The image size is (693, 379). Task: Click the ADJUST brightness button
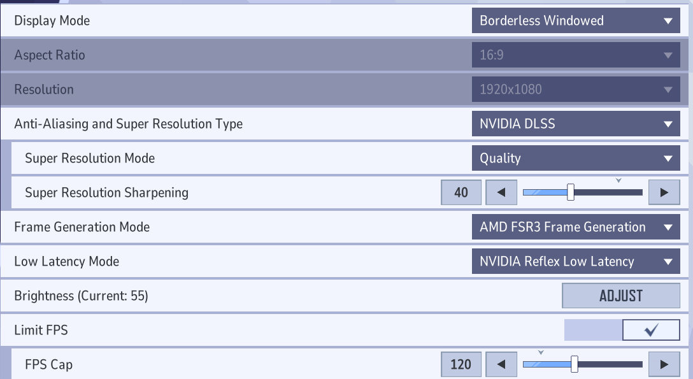coord(621,296)
